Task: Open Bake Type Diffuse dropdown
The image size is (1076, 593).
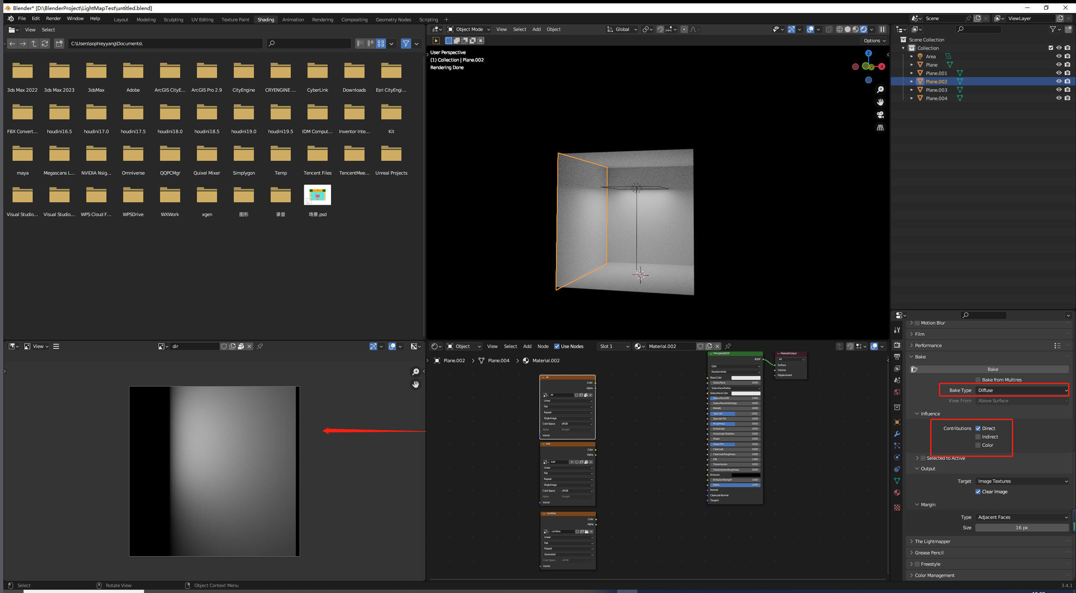Action: [x=1022, y=390]
